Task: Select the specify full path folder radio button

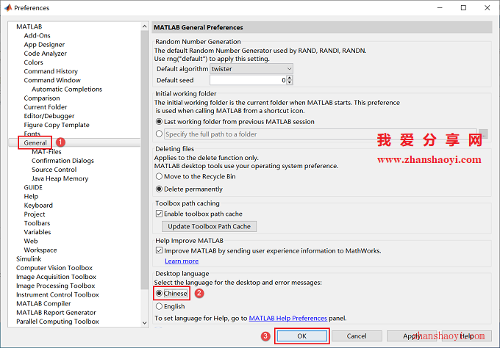Action: [x=159, y=134]
